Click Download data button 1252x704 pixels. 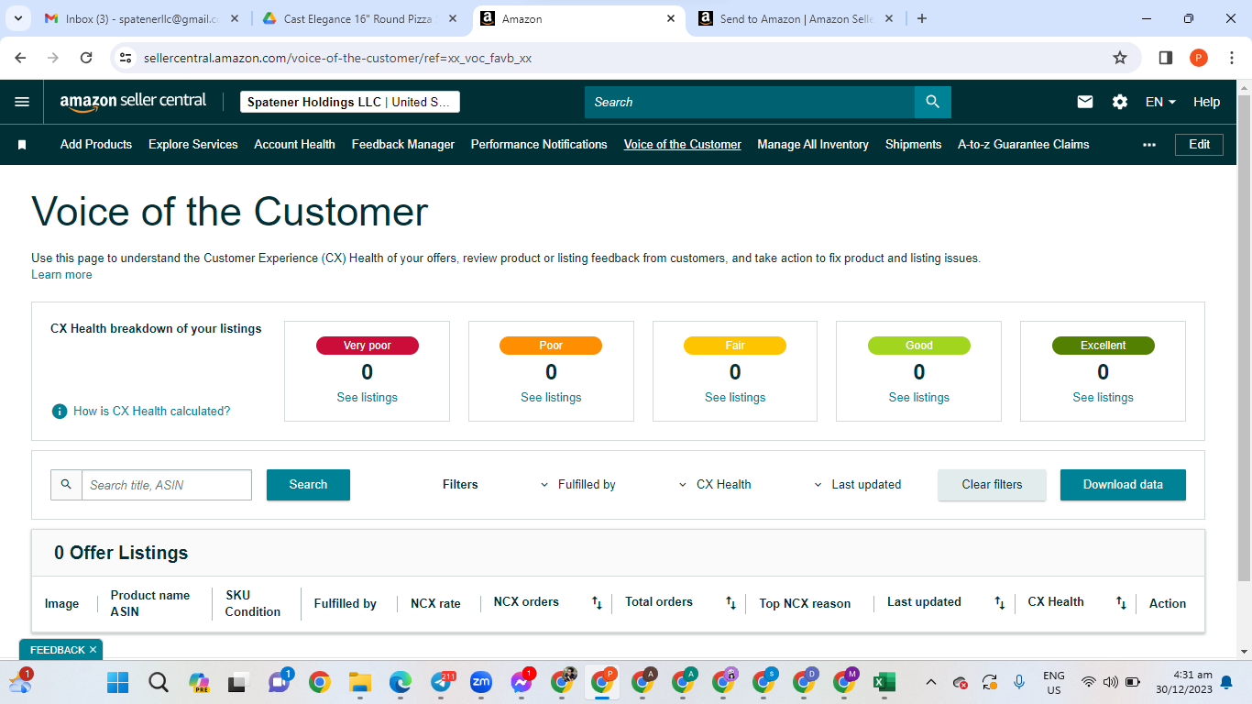pyautogui.click(x=1123, y=485)
